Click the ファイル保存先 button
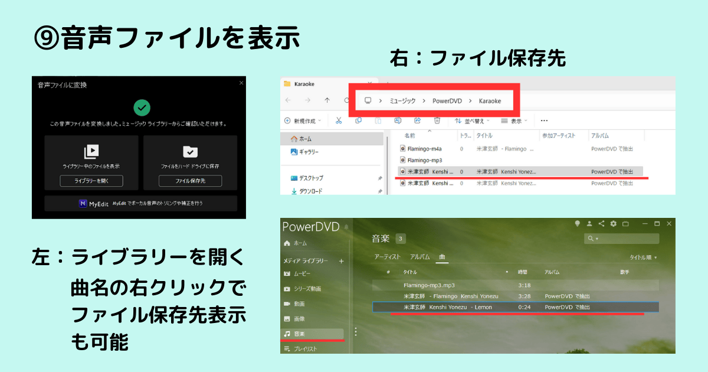This screenshot has height=372, width=708. point(190,181)
